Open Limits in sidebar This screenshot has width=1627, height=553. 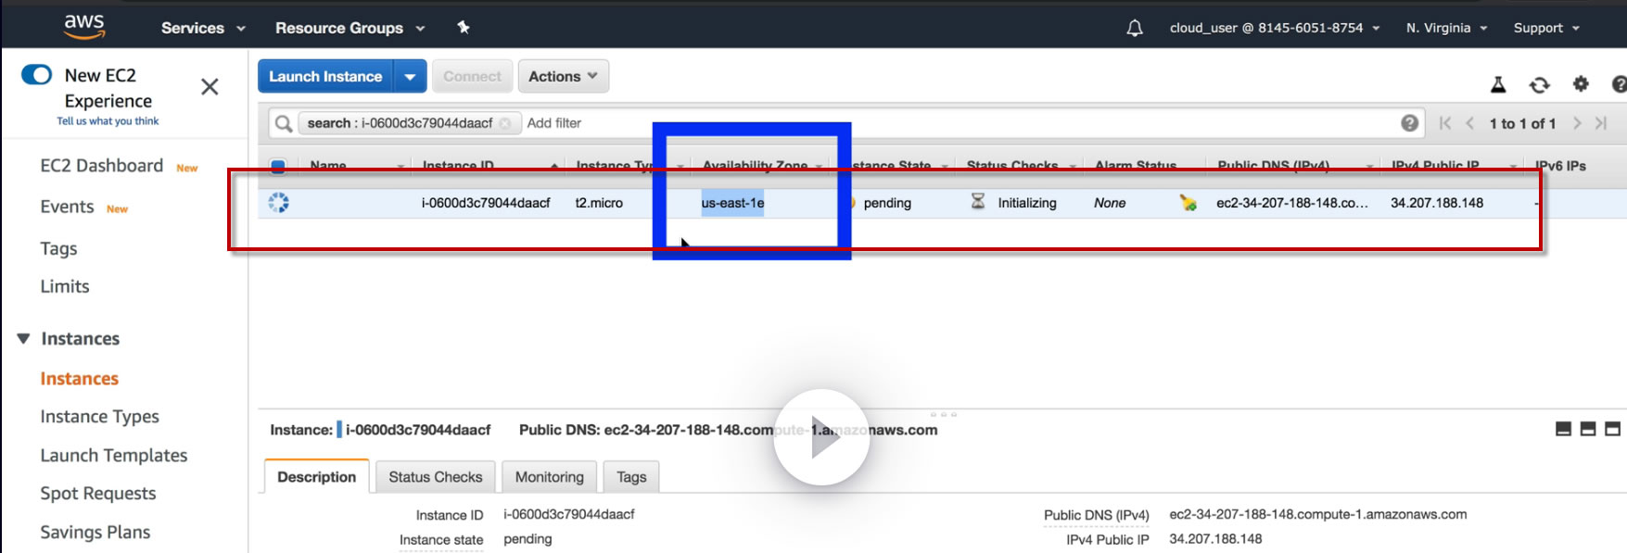coord(65,286)
